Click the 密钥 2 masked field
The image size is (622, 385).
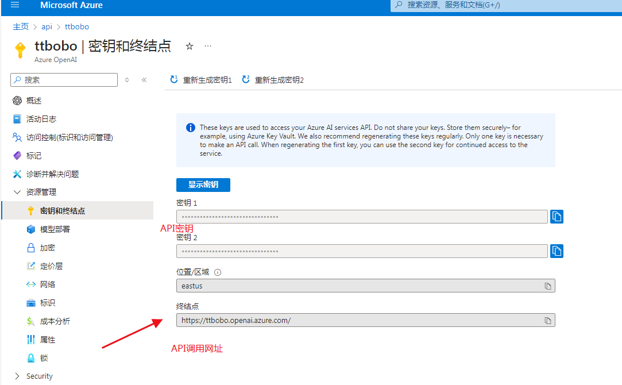coord(362,251)
